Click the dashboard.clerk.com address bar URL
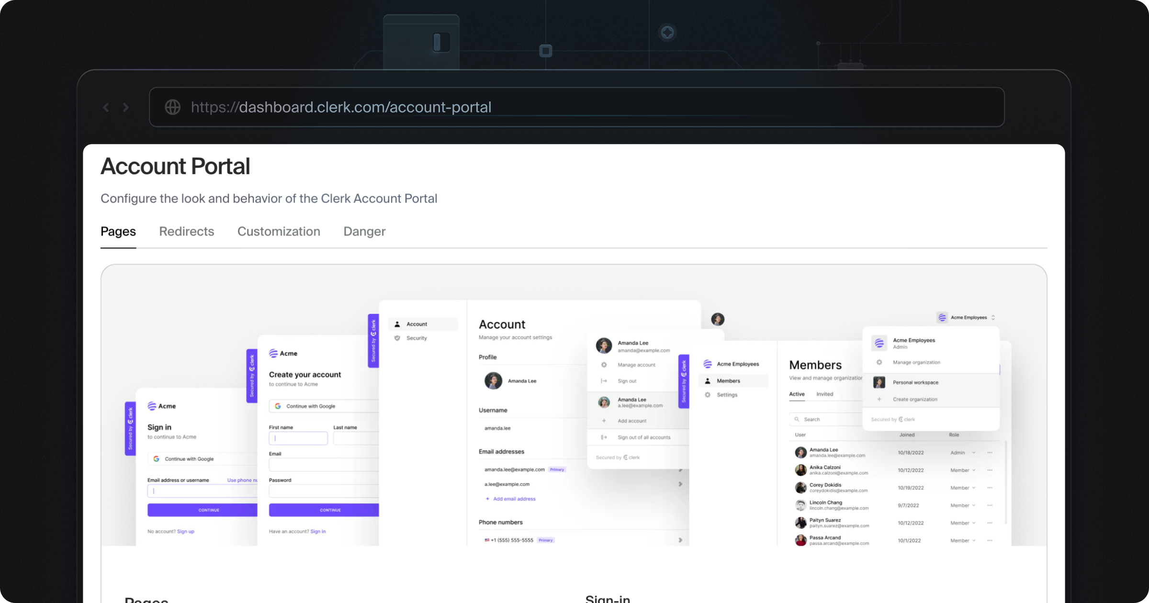 coord(341,107)
